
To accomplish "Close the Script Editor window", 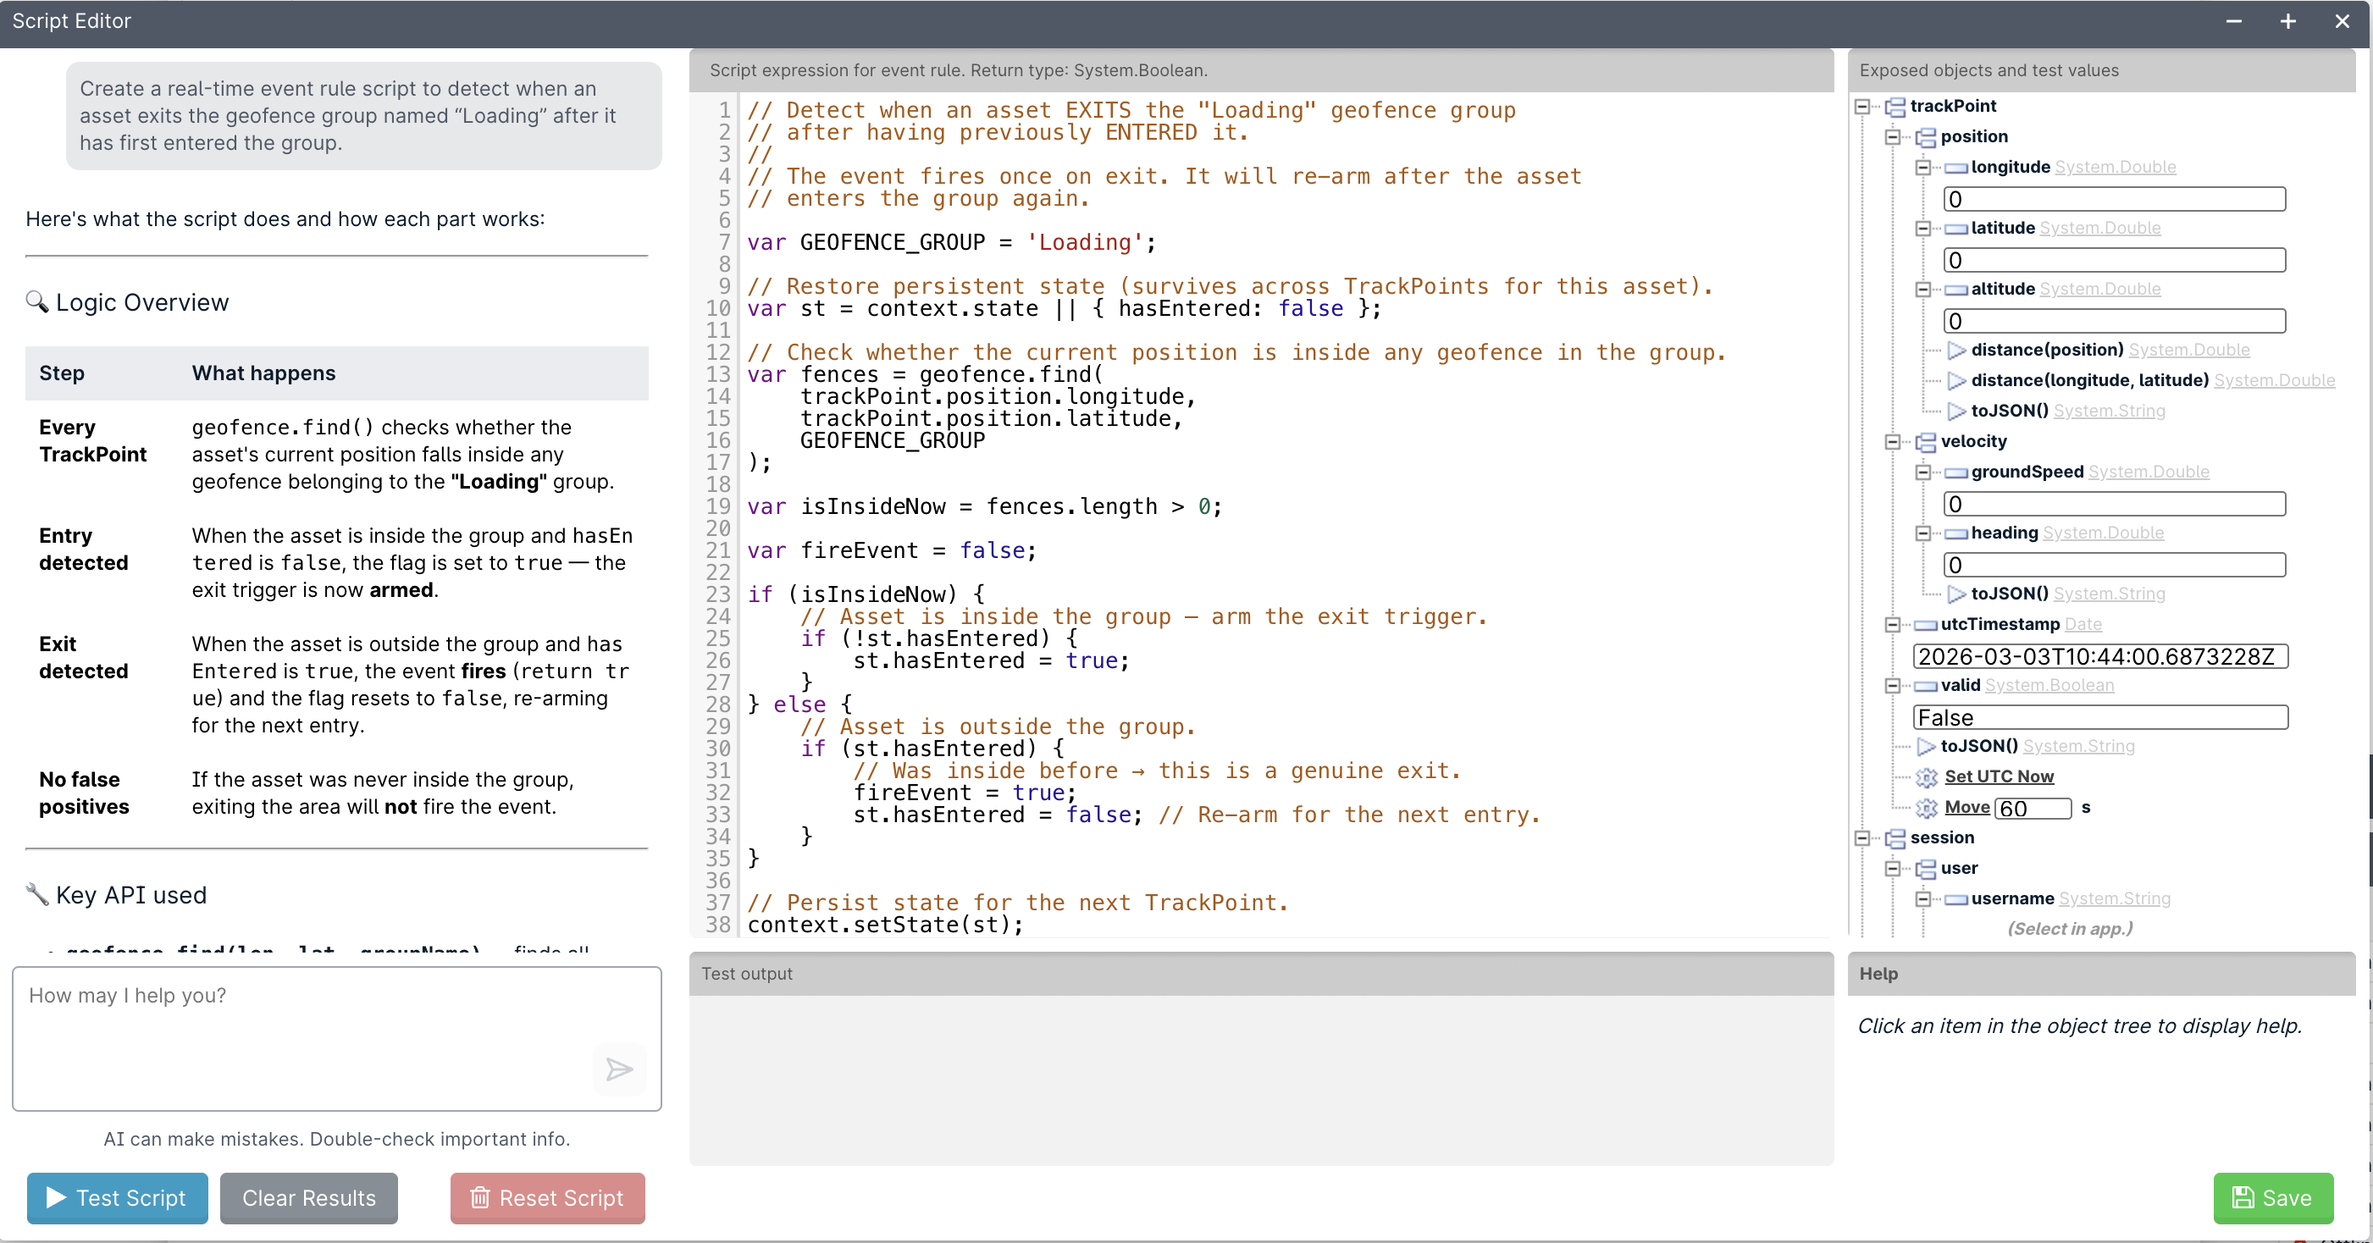I will [x=2342, y=21].
